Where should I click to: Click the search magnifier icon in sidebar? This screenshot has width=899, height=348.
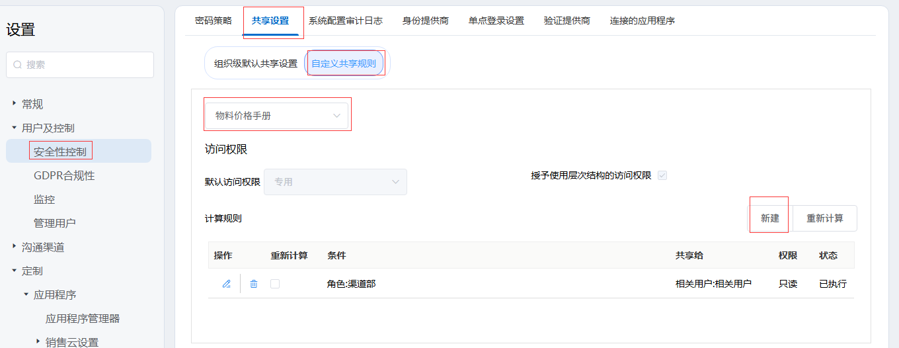point(18,65)
